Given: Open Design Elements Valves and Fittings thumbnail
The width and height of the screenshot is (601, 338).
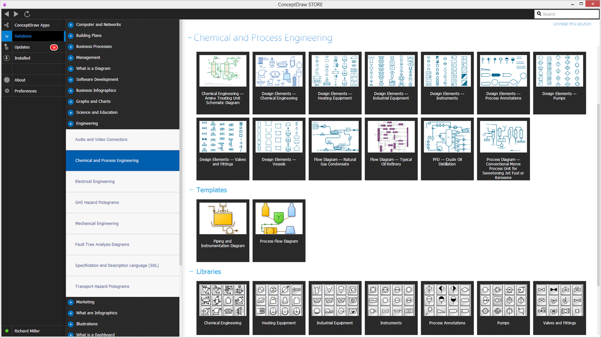Looking at the screenshot, I should point(223,136).
